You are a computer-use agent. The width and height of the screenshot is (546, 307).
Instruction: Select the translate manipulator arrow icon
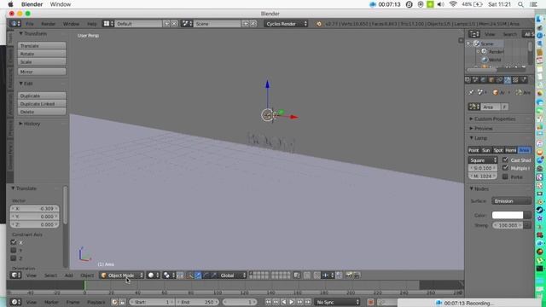click(198, 275)
